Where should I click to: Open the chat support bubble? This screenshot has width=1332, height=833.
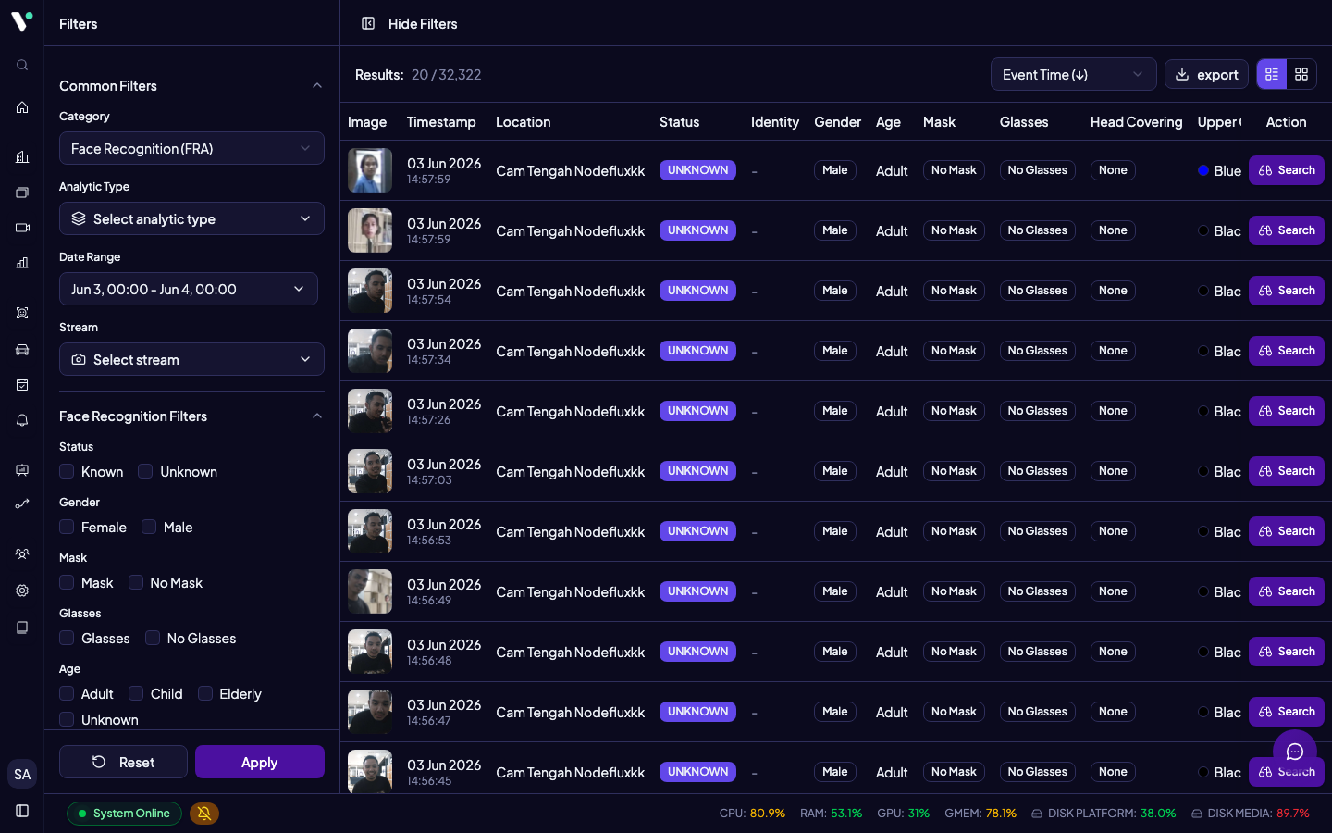pyautogui.click(x=1295, y=752)
